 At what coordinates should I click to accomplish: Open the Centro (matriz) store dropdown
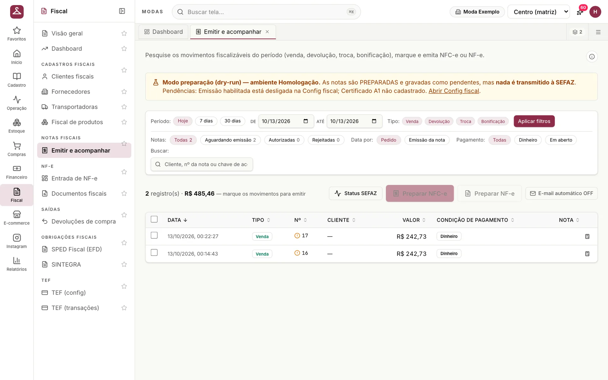pyautogui.click(x=538, y=12)
